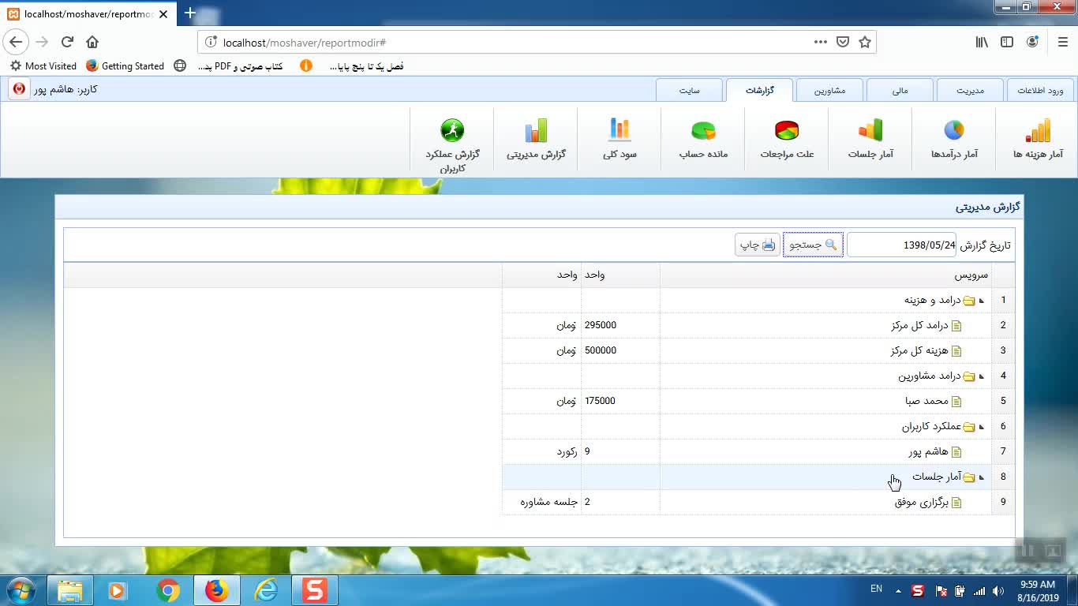This screenshot has width=1078, height=606.
Task: Open the آمار درآمدها pie chart icon
Action: pyautogui.click(x=954, y=132)
